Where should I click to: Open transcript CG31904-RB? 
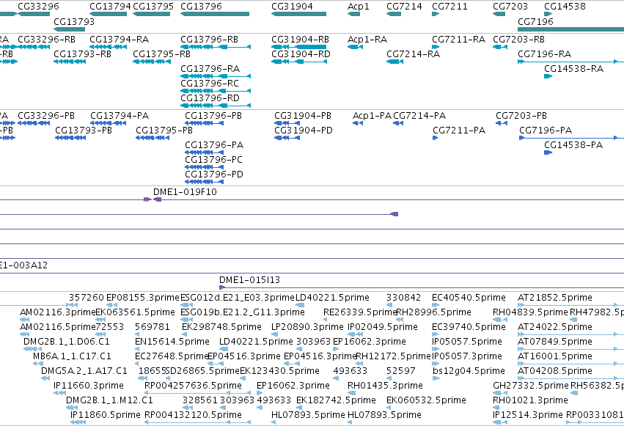(300, 40)
